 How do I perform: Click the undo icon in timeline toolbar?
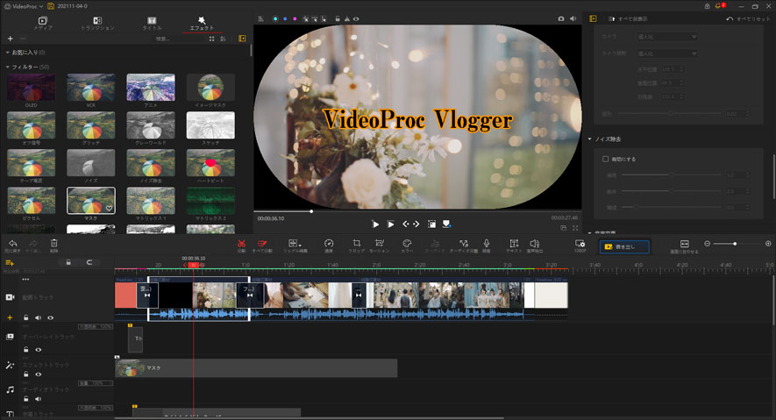coord(13,244)
